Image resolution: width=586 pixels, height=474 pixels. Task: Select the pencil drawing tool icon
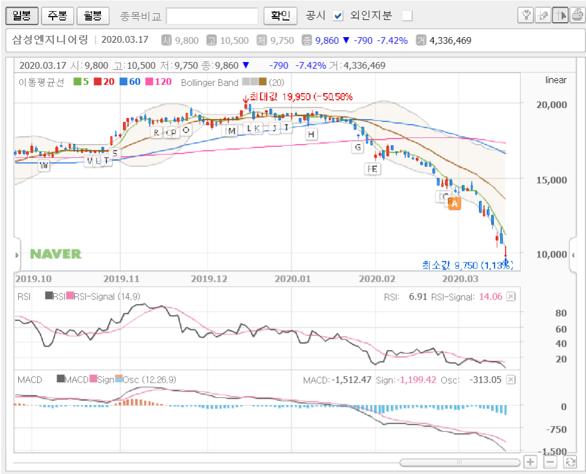pyautogui.click(x=543, y=16)
